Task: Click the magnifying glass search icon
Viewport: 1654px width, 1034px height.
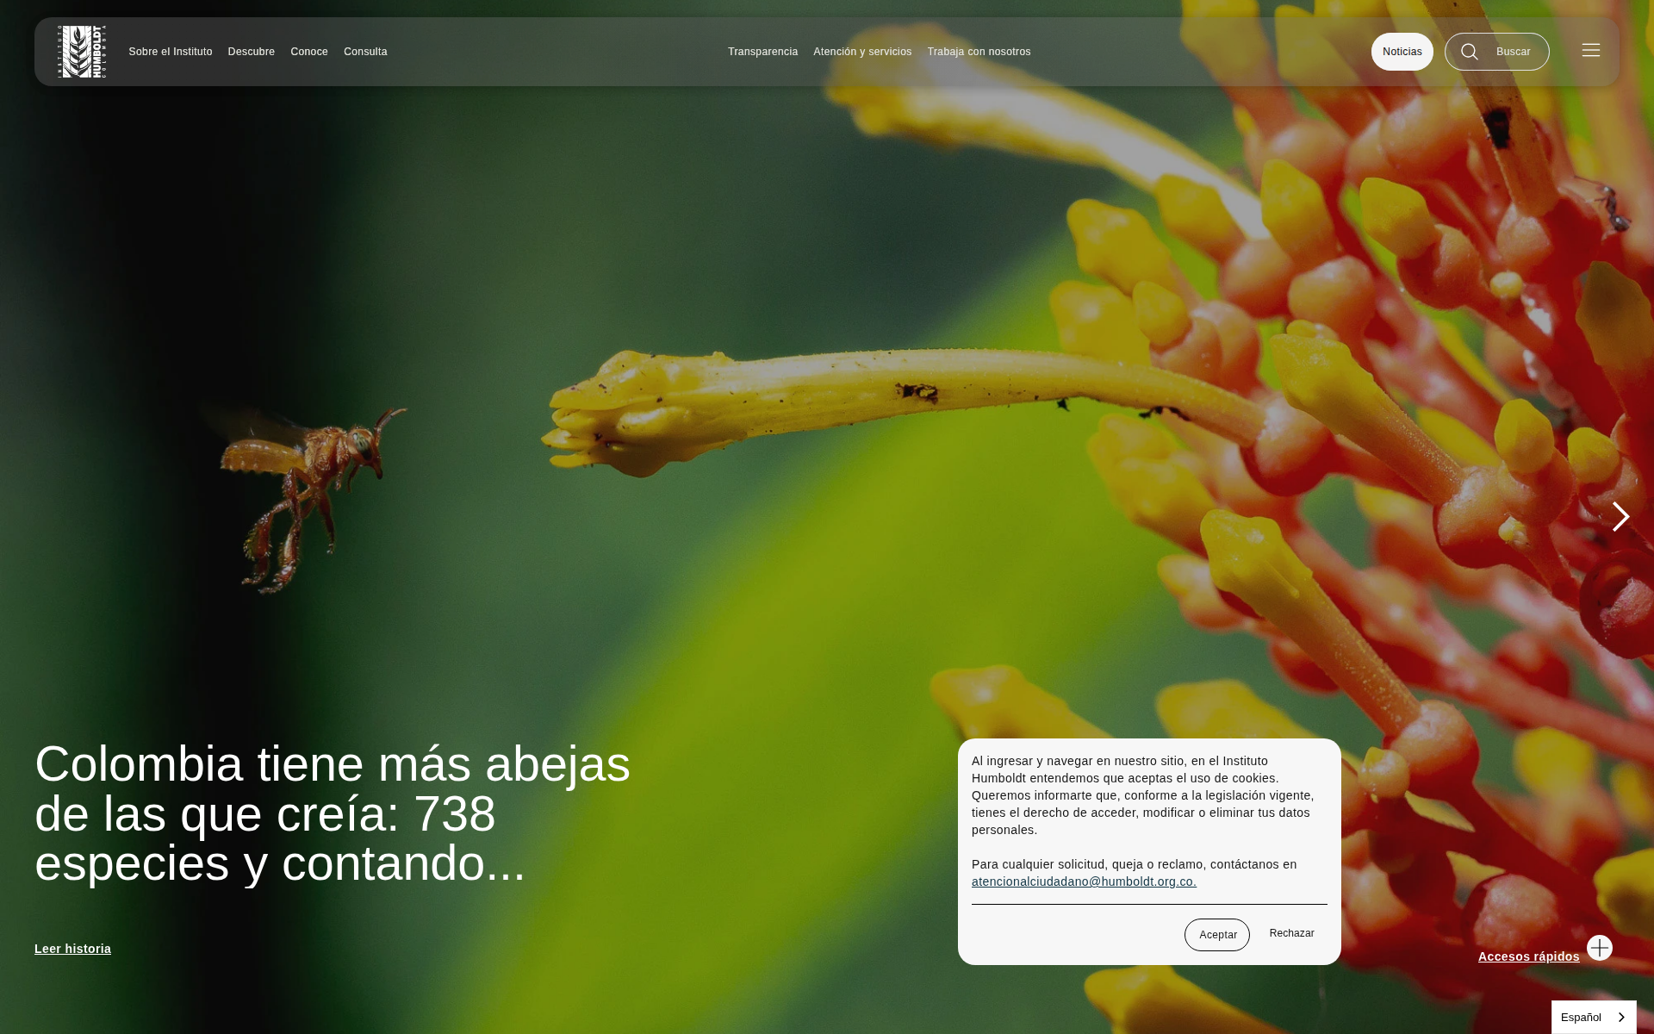Action: coord(1470,52)
